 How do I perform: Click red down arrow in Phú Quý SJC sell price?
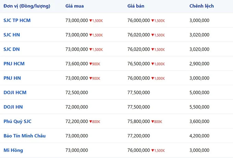point(152,121)
